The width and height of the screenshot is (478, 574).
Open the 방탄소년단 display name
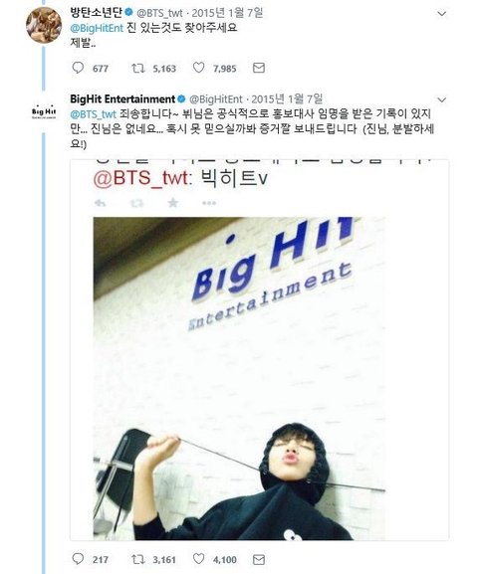(97, 13)
